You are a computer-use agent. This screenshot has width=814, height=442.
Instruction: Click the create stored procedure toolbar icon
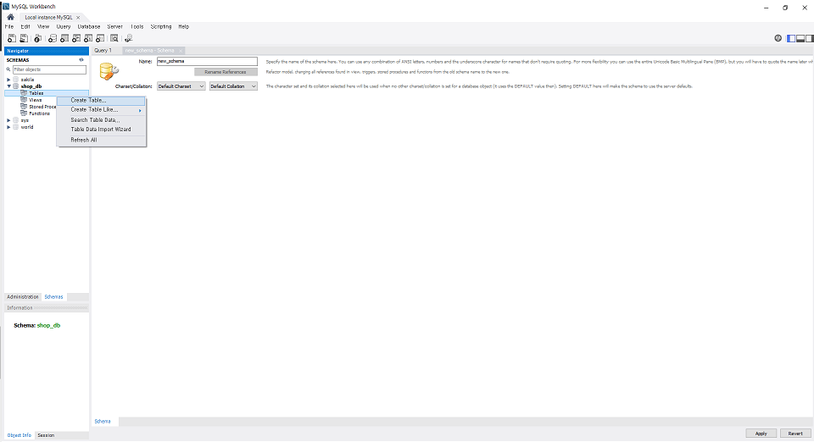pyautogui.click(x=88, y=38)
